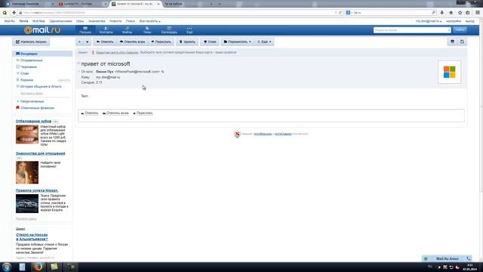Go to next message with down arrow
Viewport: 483px width, 272px height.
pyautogui.click(x=88, y=42)
